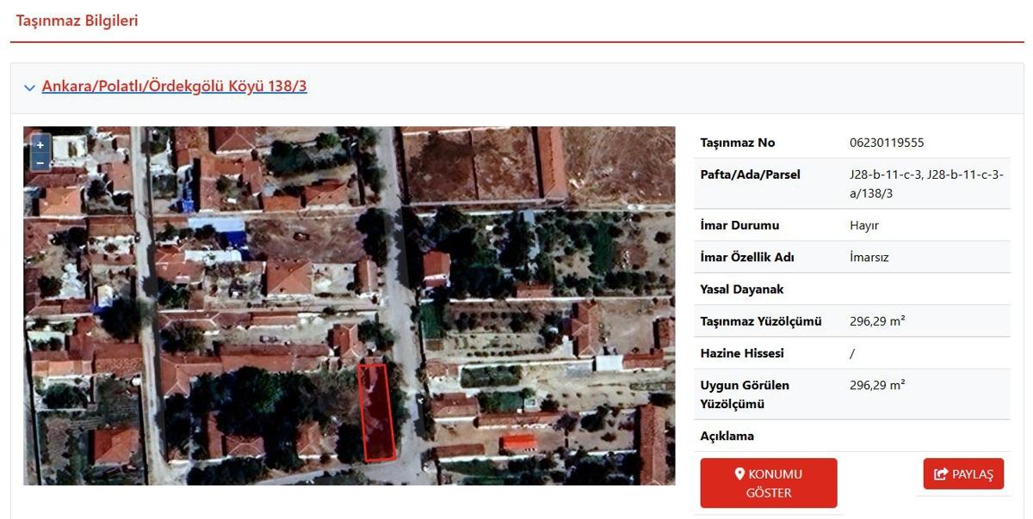Zoom in on the satellite map
This screenshot has width=1033, height=519.
click(x=40, y=145)
